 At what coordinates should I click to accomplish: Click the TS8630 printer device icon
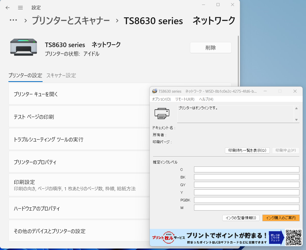click(23, 47)
